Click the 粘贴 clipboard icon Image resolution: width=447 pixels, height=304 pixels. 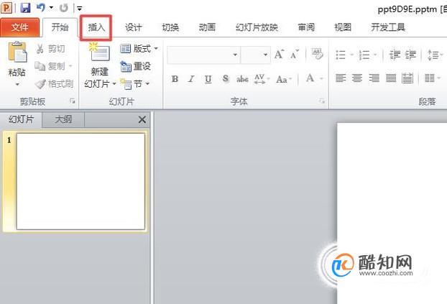[x=17, y=52]
